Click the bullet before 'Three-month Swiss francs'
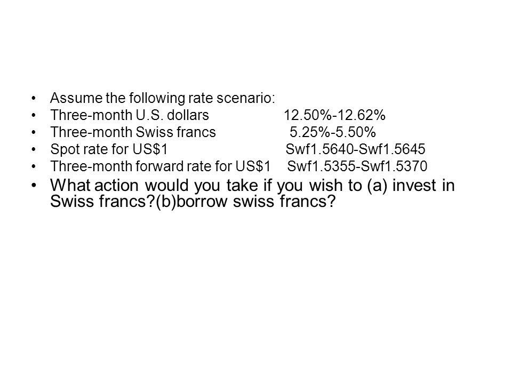 (x=33, y=132)
